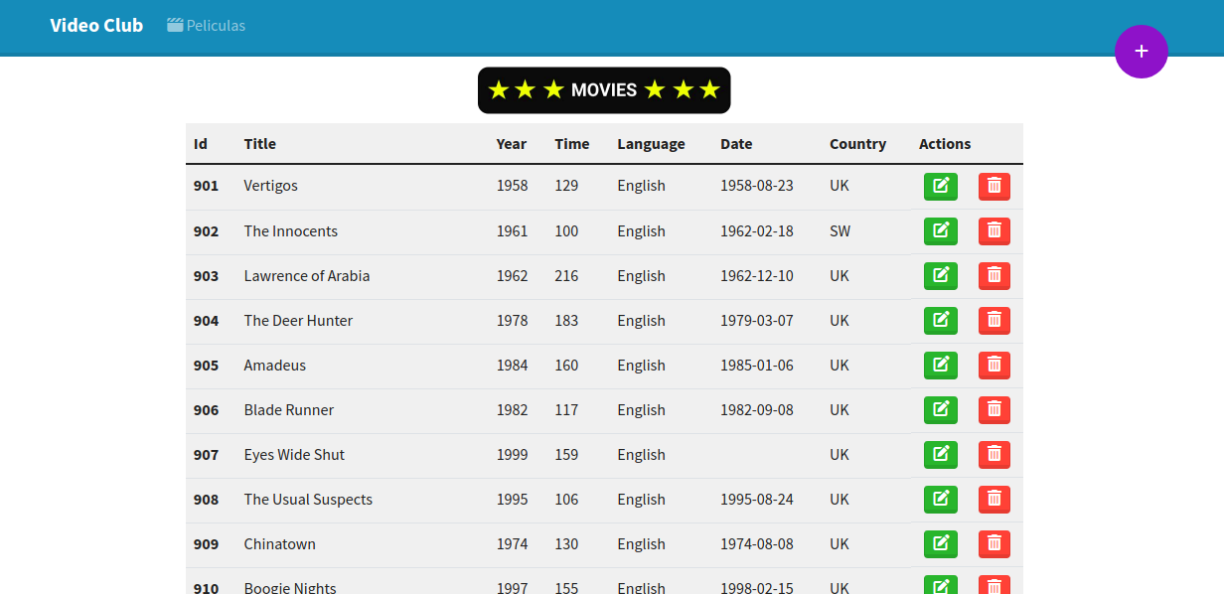This screenshot has width=1224, height=594.
Task: Click date 1962-02-18
Action: tap(757, 231)
